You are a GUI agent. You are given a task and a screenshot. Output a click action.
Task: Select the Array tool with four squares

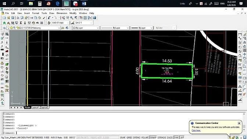click(x=244, y=50)
